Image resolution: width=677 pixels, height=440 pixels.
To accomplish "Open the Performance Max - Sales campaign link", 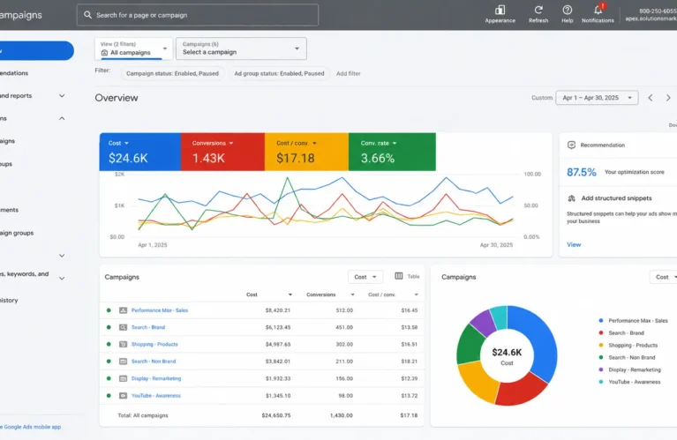I will pos(160,310).
